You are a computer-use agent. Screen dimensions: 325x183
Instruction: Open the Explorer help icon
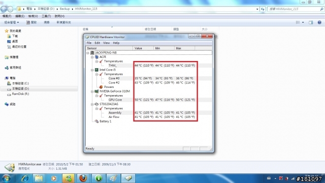coord(319,22)
